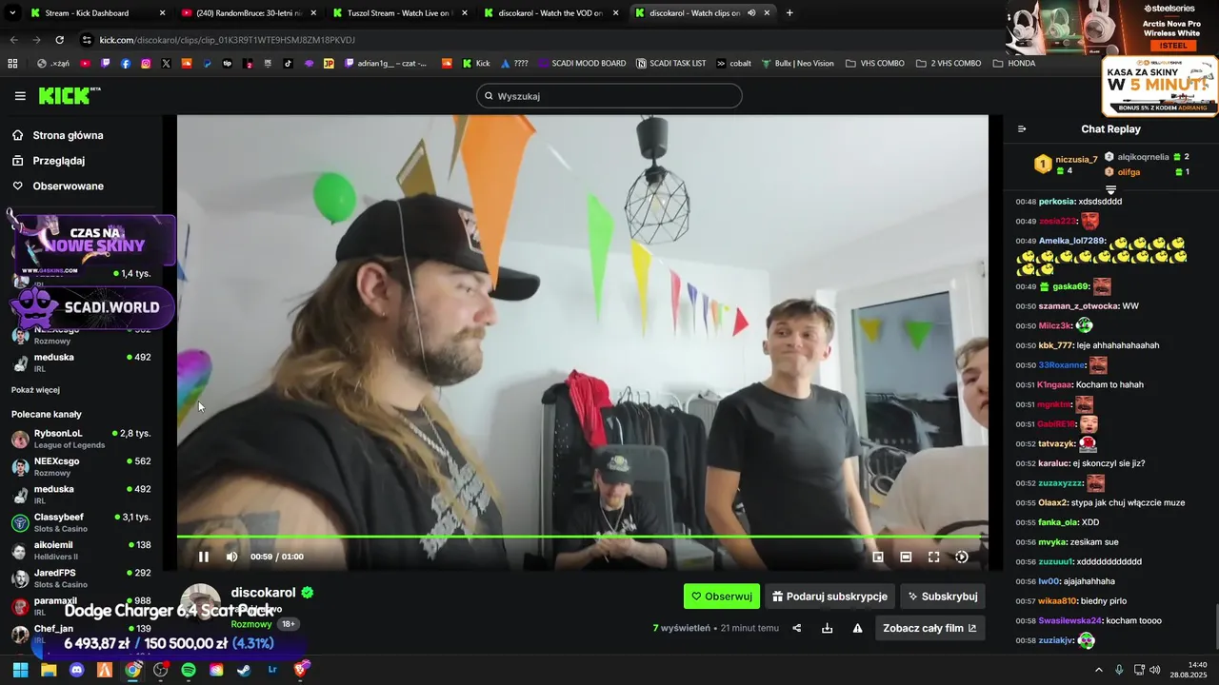Open the hamburger menu beside the Kick logo
The image size is (1219, 685).
pyautogui.click(x=20, y=96)
